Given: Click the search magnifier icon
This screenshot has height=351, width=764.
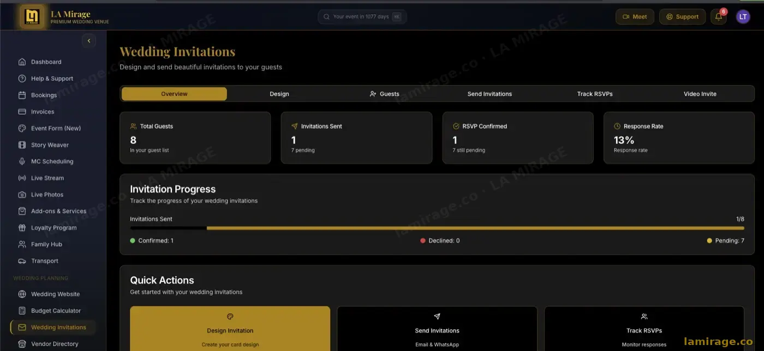Looking at the screenshot, I should (326, 17).
